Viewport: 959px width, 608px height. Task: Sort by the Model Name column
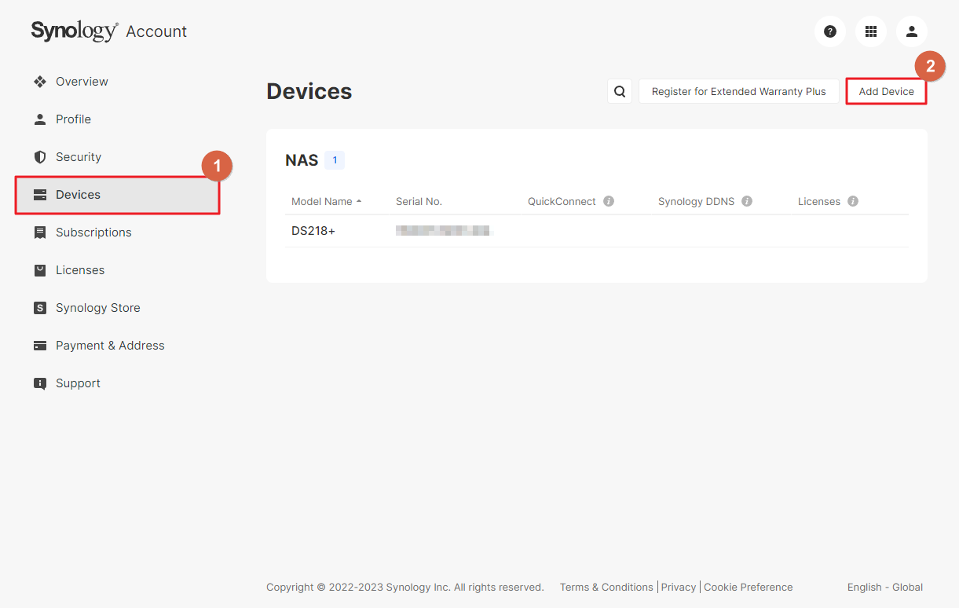click(327, 201)
